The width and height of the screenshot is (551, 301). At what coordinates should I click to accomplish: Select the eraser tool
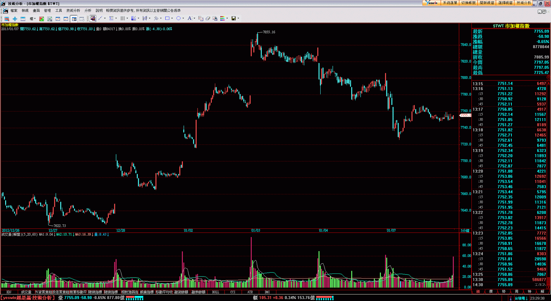coord(208,19)
